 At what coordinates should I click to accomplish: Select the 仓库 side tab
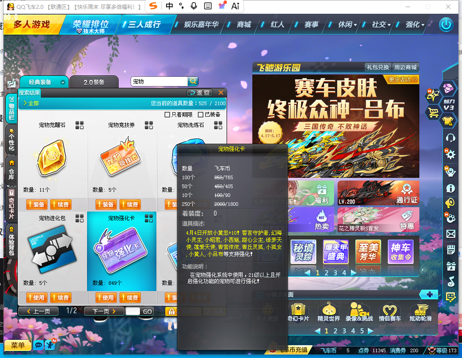coord(12,171)
